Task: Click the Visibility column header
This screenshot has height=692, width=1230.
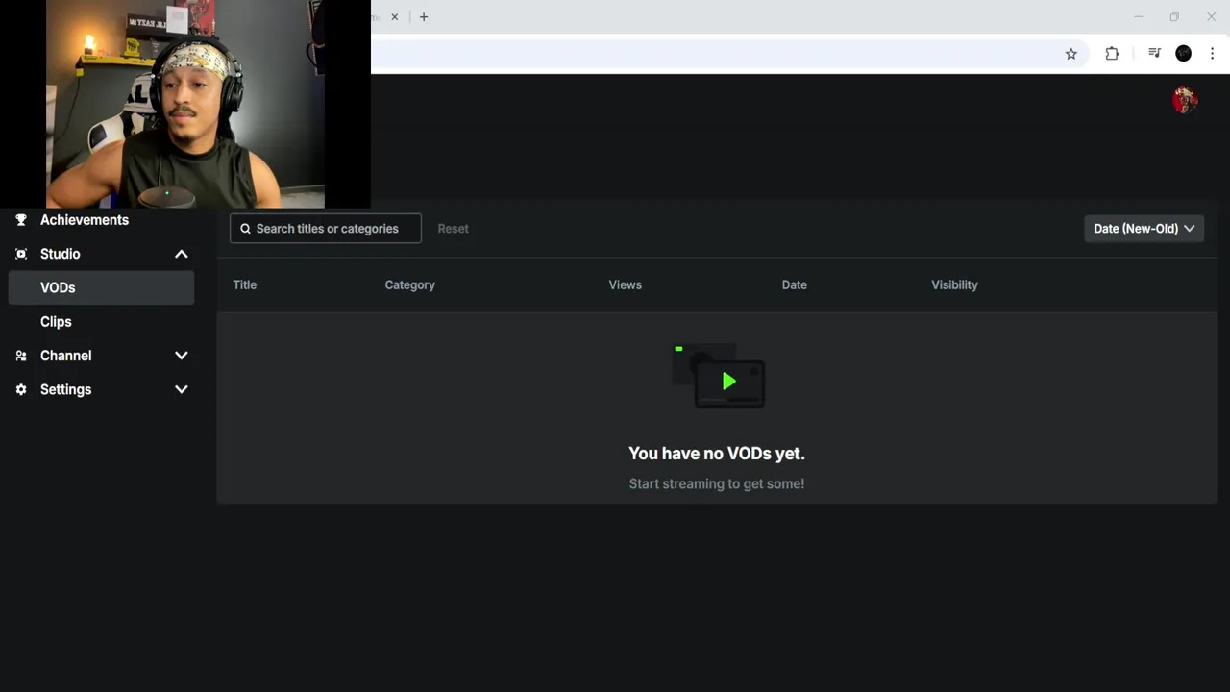Action: point(954,284)
